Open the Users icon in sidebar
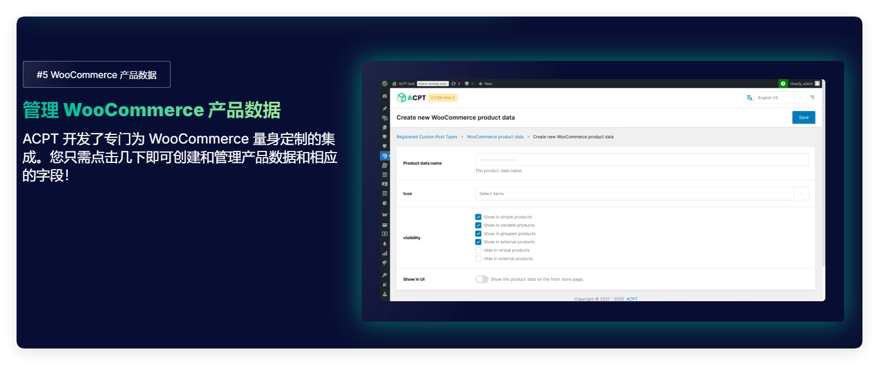This screenshot has height=365, width=879. point(385,294)
